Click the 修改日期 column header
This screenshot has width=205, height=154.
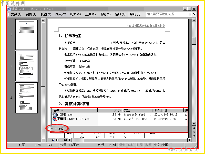(168, 110)
